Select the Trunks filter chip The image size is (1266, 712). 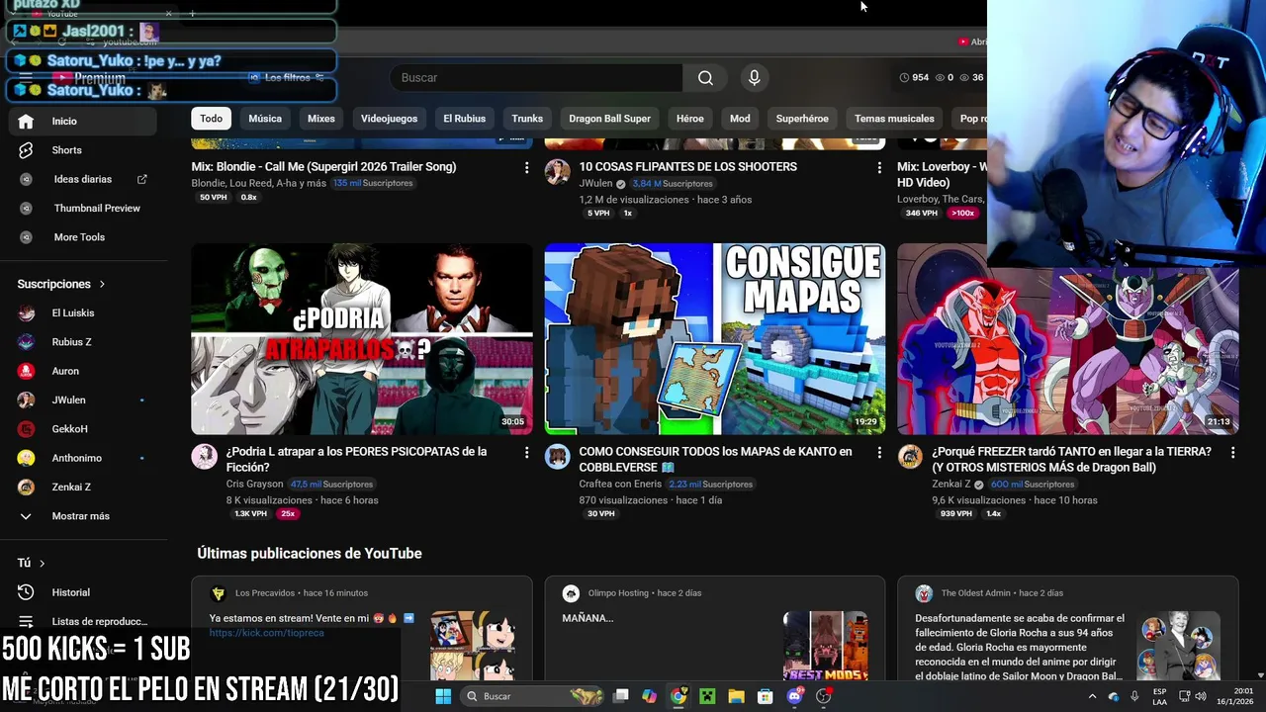527,119
